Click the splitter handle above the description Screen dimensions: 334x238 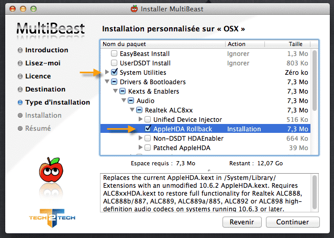tap(209, 169)
